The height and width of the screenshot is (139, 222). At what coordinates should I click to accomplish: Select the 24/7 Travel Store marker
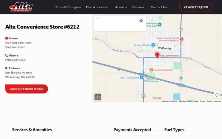(x=142, y=77)
